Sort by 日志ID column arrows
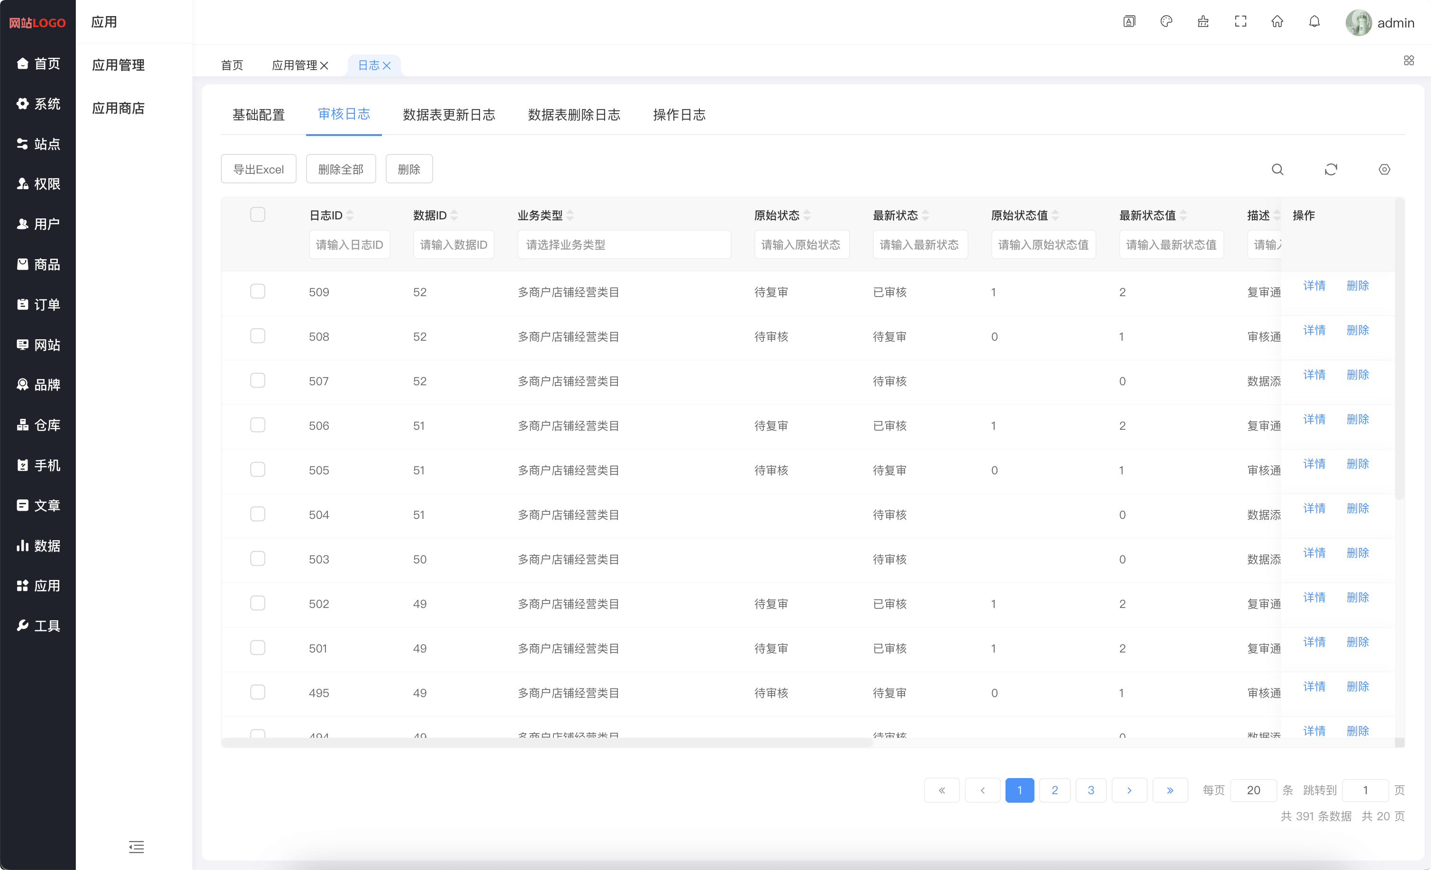This screenshot has width=1431, height=870. coord(350,216)
